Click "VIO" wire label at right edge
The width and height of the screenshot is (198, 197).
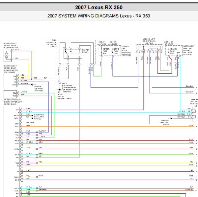(191, 179)
